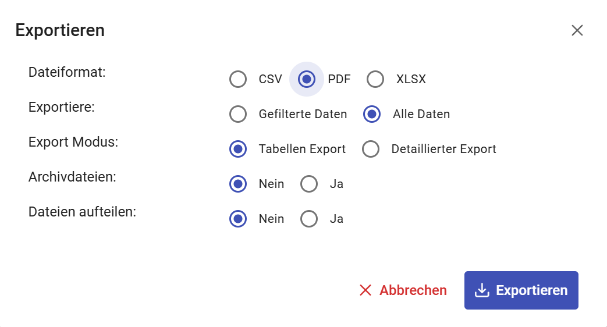Close the Exportieren dialog with the X icon
Viewport: 607px width, 327px height.
577,30
